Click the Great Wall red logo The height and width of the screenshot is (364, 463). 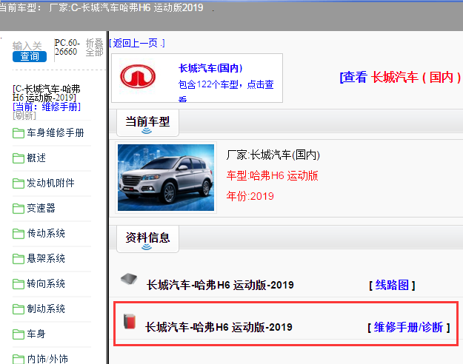tap(138, 76)
